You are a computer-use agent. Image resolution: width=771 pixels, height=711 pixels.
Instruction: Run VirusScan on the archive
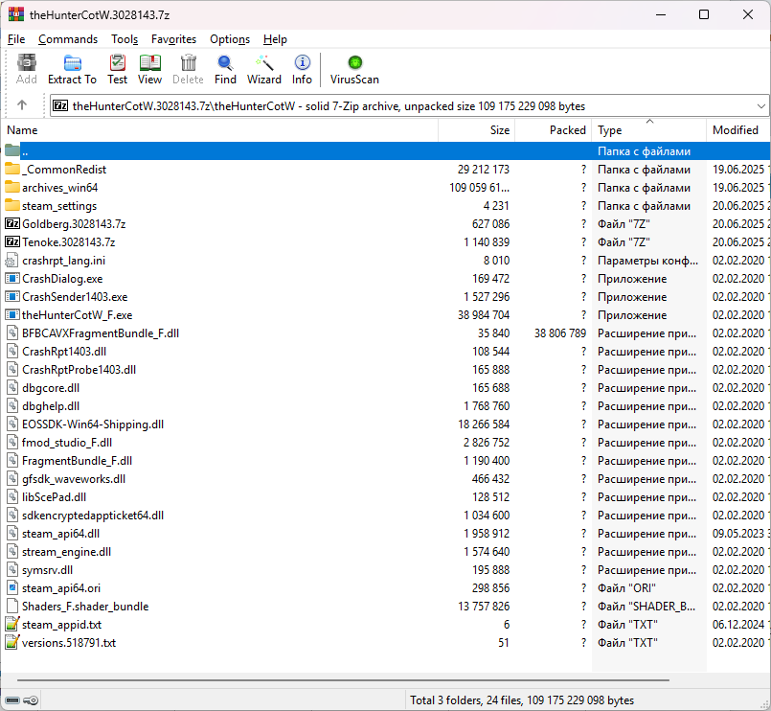[353, 67]
